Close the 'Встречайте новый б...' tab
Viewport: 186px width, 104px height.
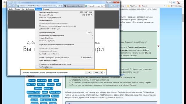[x=104, y=6]
